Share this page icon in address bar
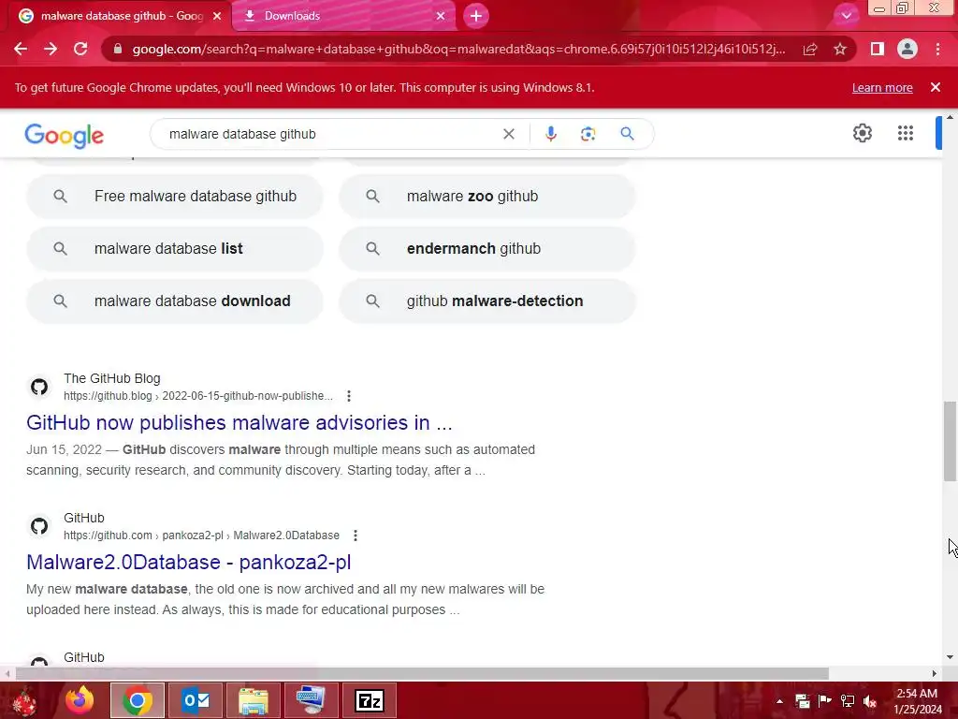 tap(810, 49)
